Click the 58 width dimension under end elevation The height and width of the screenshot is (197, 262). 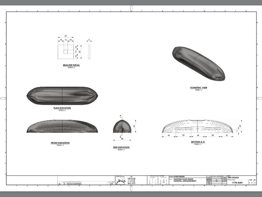pos(122,139)
